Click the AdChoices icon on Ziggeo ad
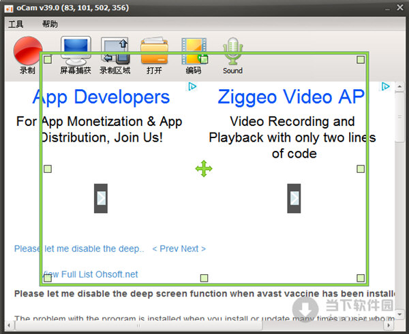This screenshot has width=409, height=334. pos(385,86)
